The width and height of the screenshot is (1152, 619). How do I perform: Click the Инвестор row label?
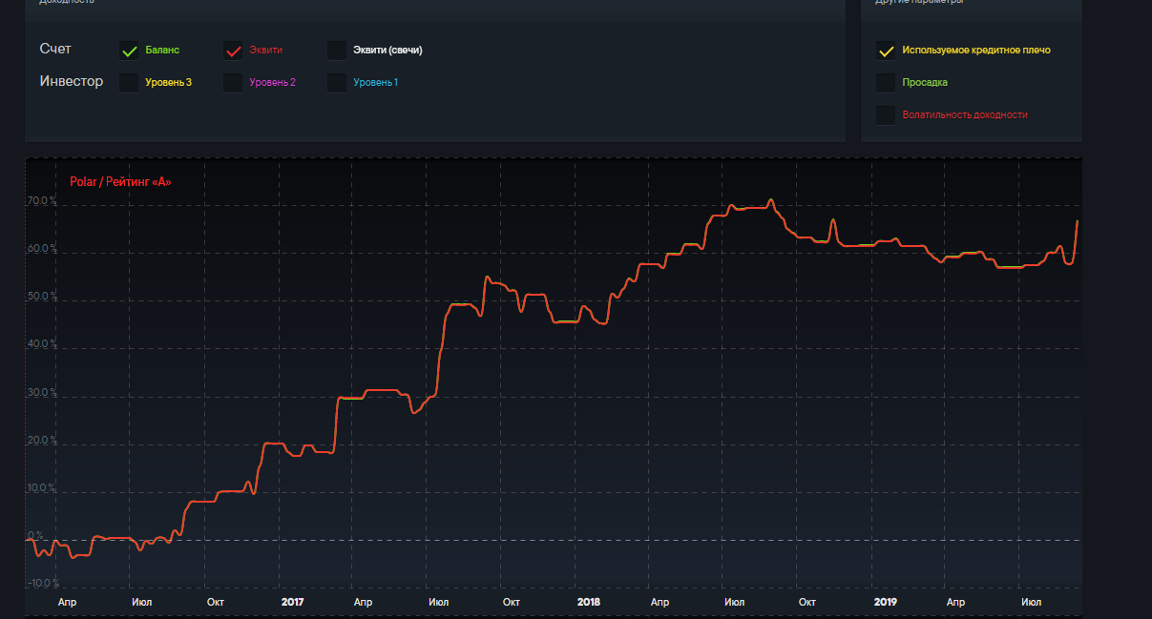click(x=72, y=81)
